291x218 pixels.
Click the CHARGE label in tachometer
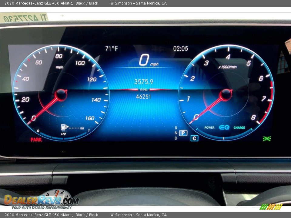point(239,127)
